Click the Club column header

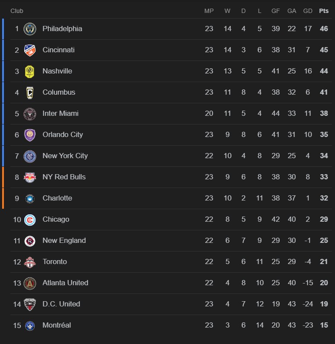tap(17, 11)
